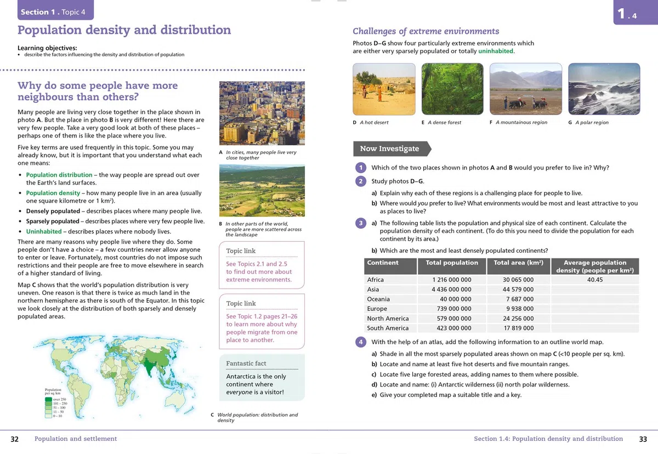This screenshot has height=454, width=658.
Task: Click the 'North America' row label
Action: point(388,319)
